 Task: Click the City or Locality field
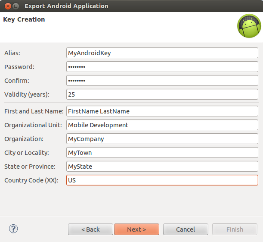[x=162, y=153]
